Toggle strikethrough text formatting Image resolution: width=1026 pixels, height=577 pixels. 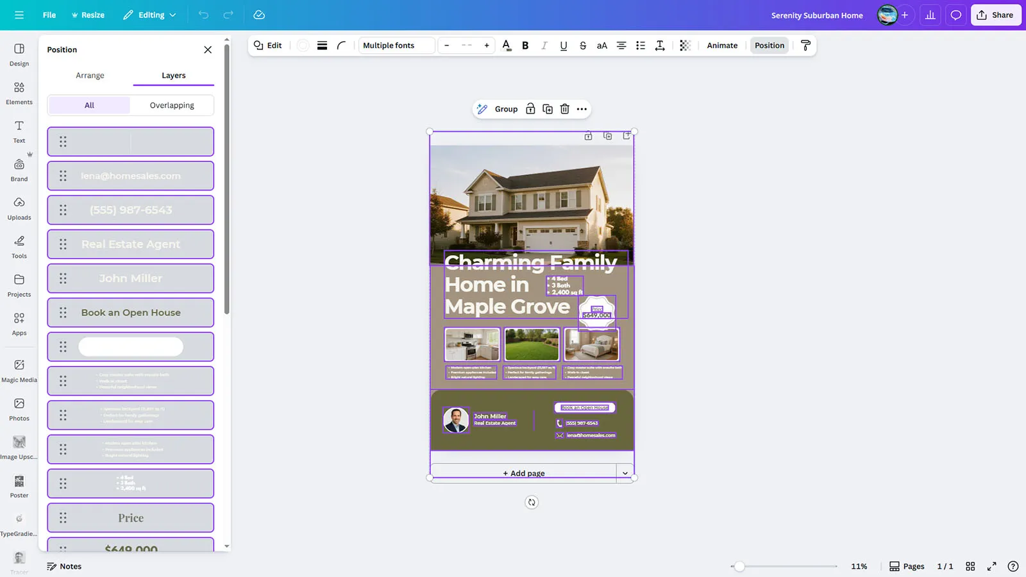coord(582,46)
